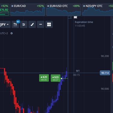The height and width of the screenshot is (113, 113).
Task: Click the UTC+2 timezone label
Action: 4,33
